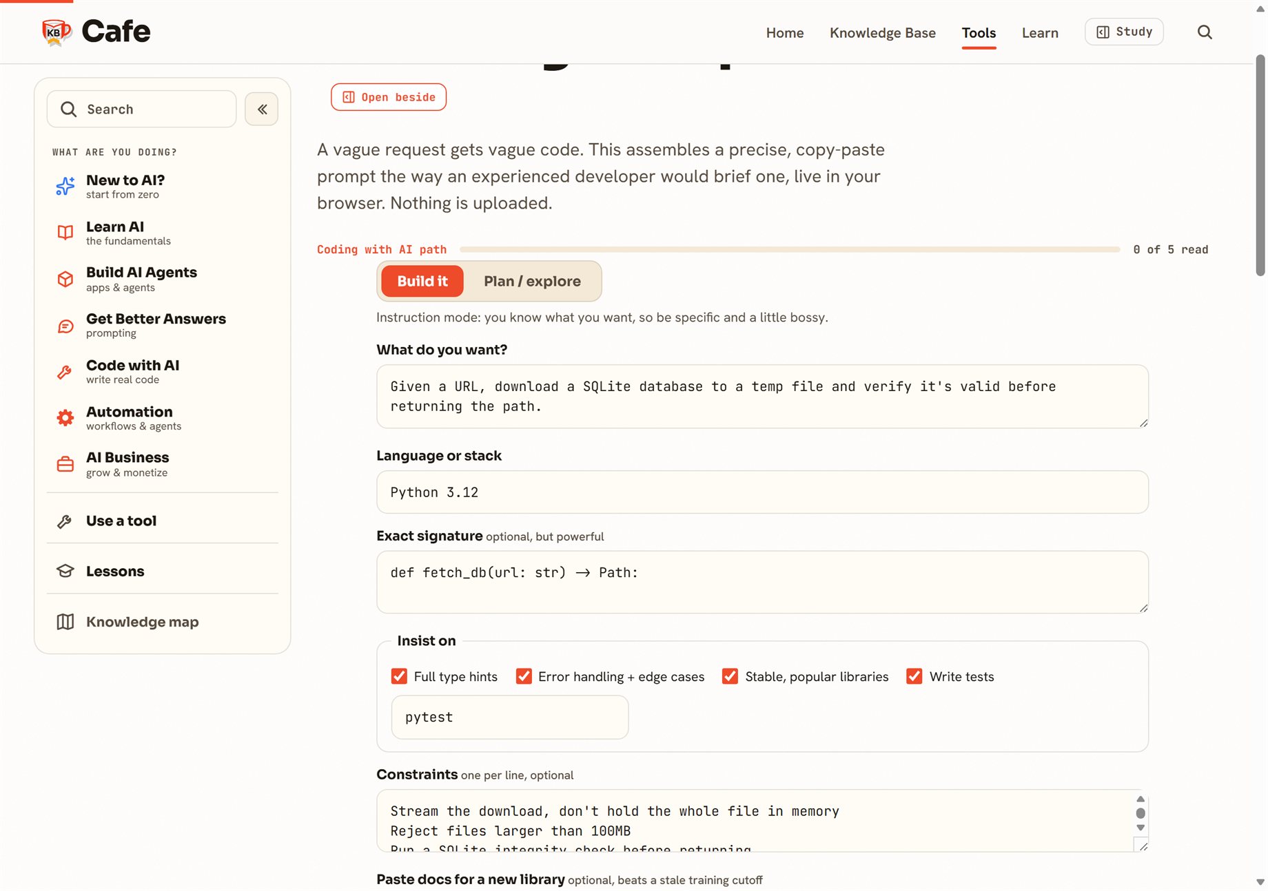Screen dimensions: 1268x891
Task: Click the Language or stack field
Action: (x=762, y=492)
